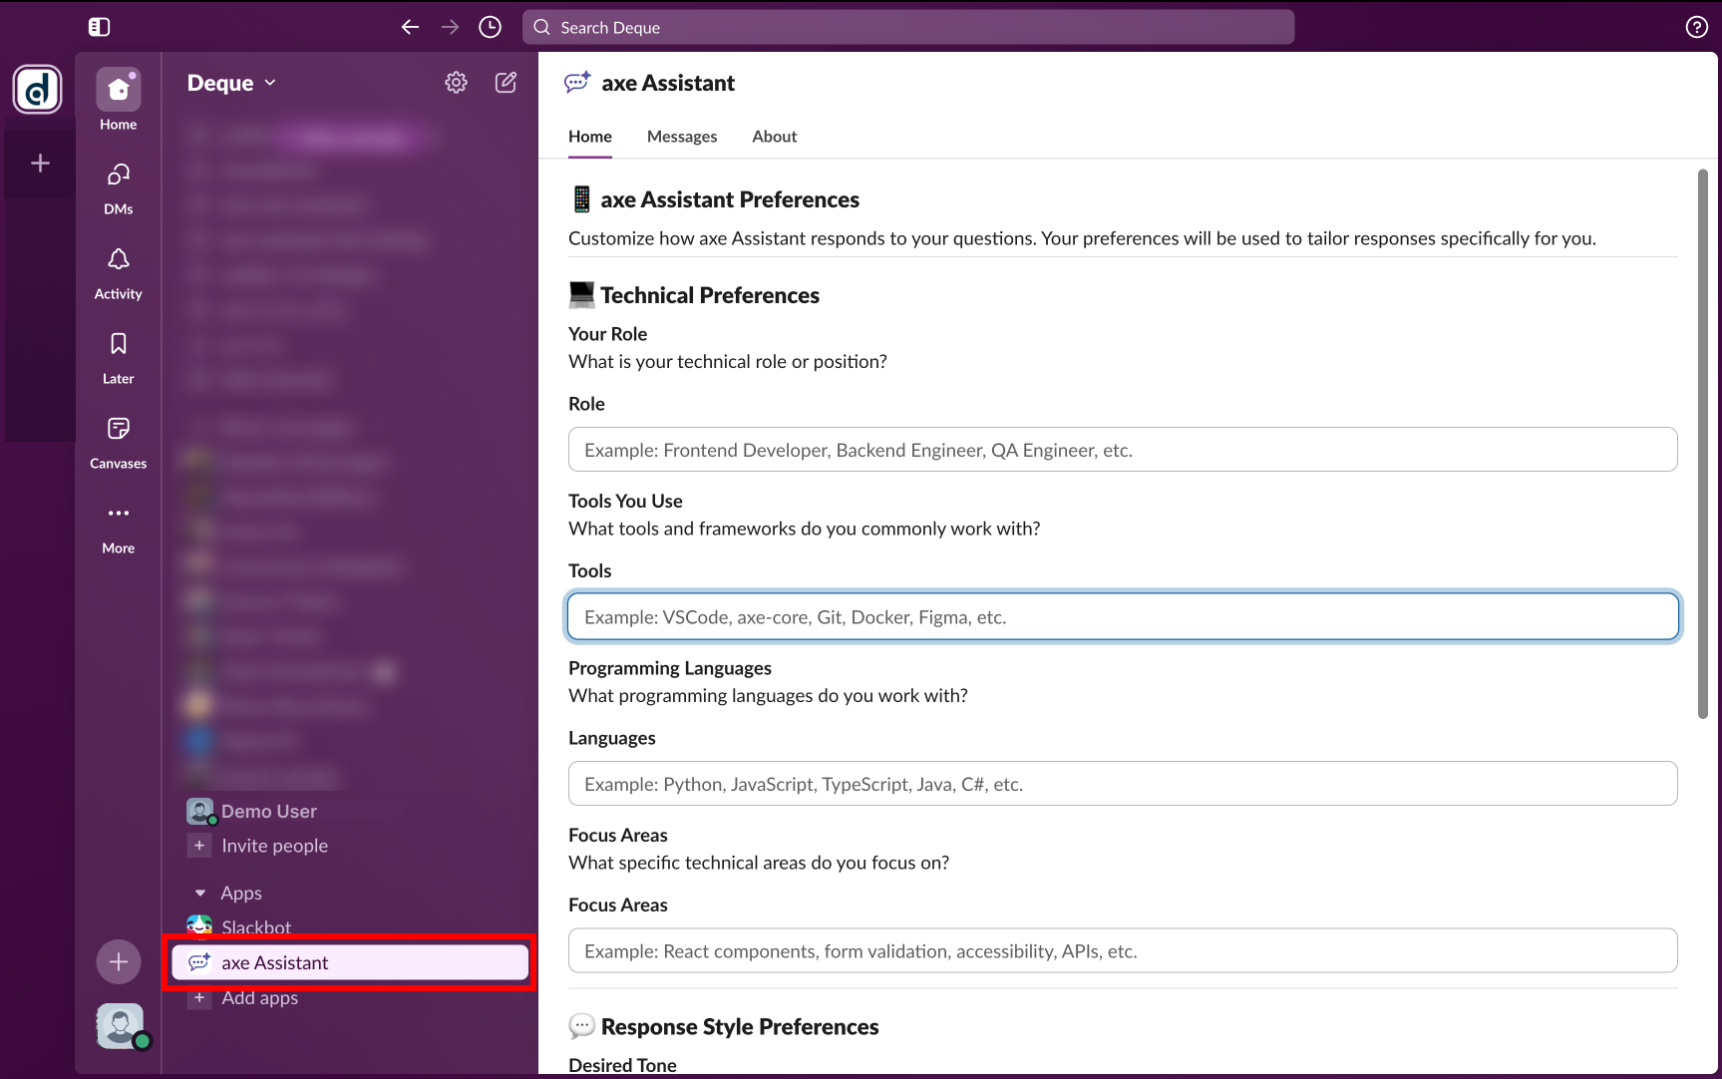
Task: Open the history clock icon
Action: coord(490,27)
